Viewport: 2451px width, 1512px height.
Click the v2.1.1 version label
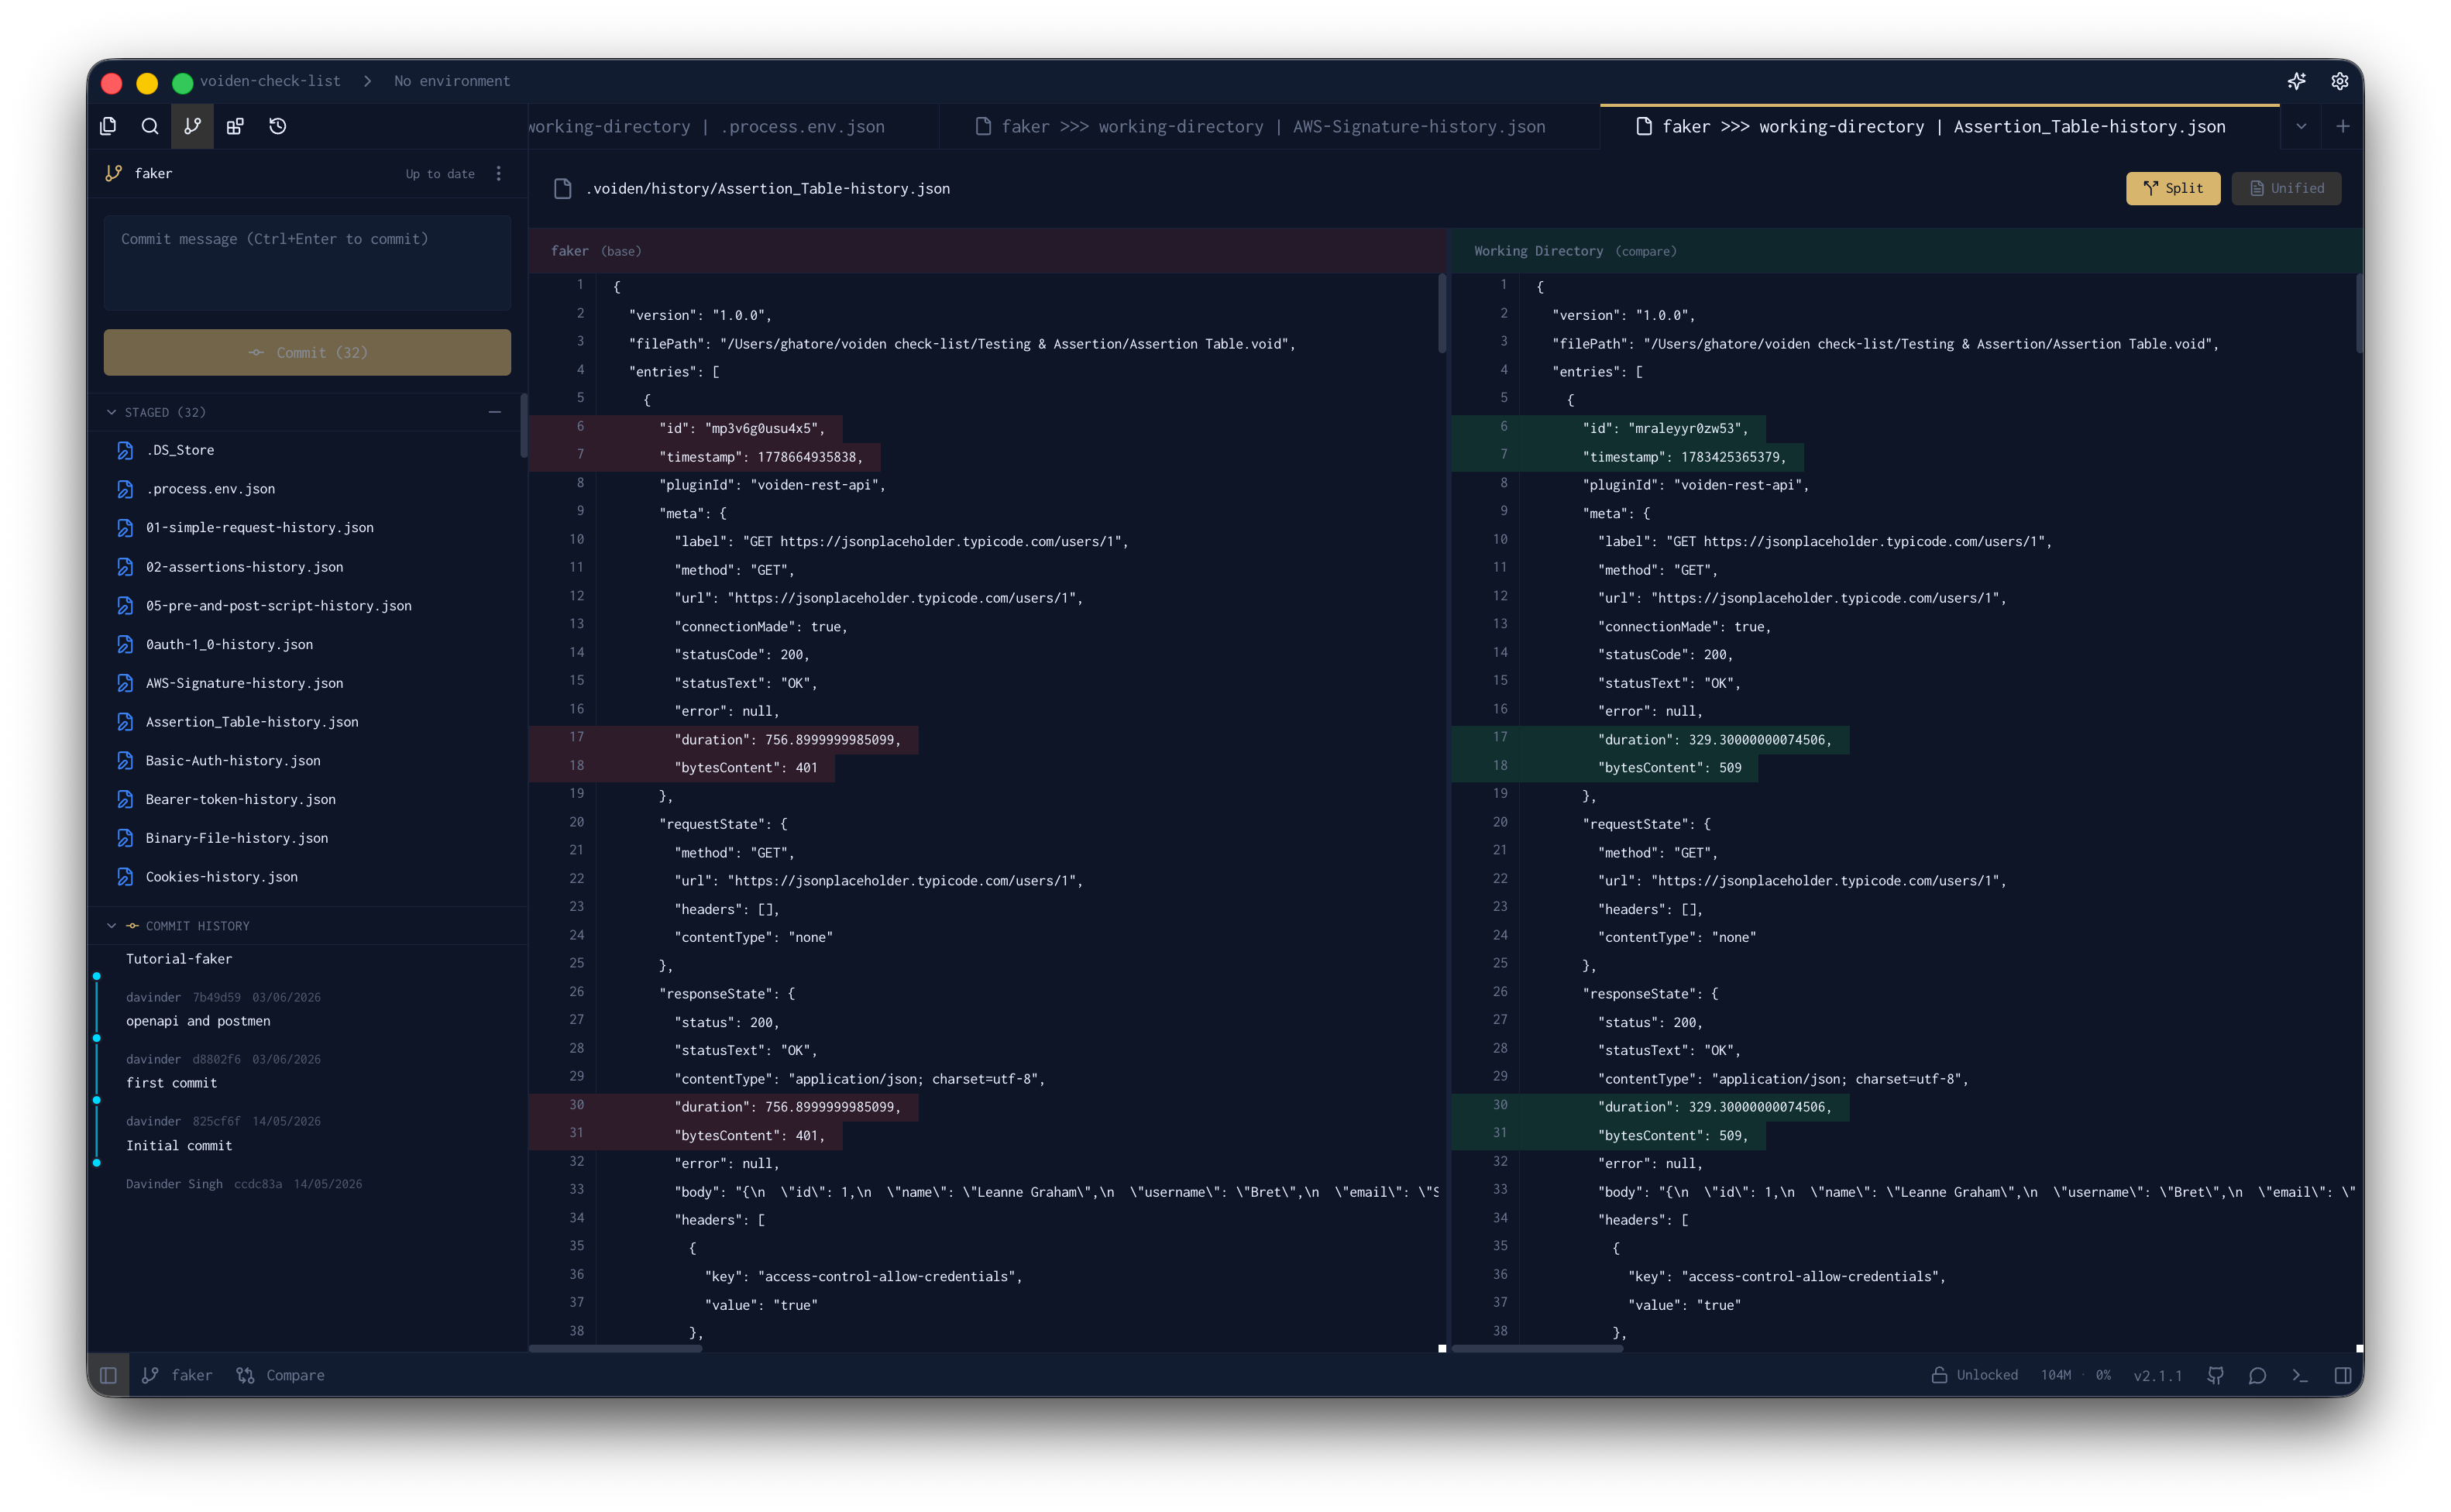[x=2157, y=1375]
